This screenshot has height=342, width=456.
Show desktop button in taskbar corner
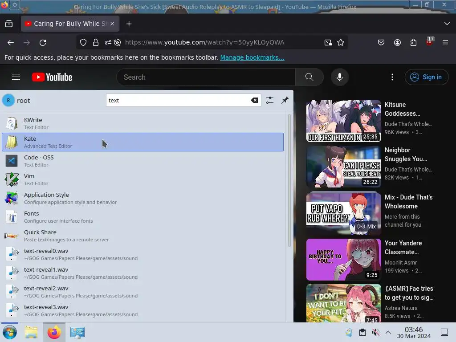(x=444, y=332)
